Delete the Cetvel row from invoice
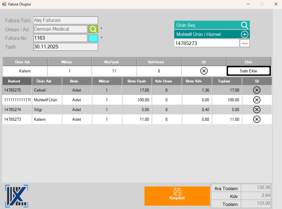The width and height of the screenshot is (282, 209). [257, 90]
